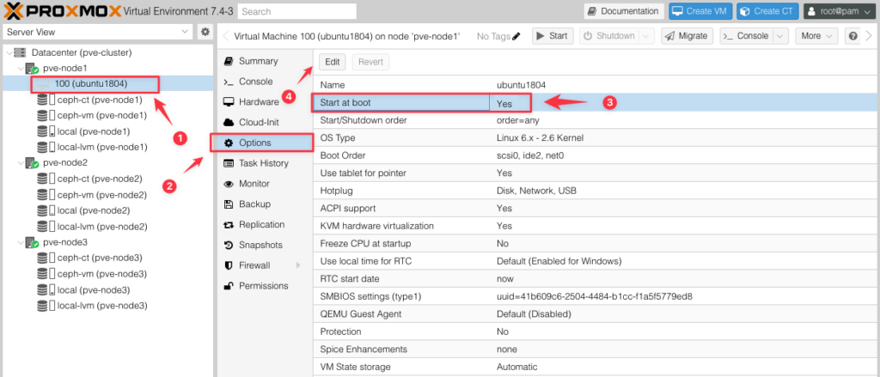The width and height of the screenshot is (880, 377).
Task: Select the QEMU Guest Agent row
Action: [x=596, y=314]
